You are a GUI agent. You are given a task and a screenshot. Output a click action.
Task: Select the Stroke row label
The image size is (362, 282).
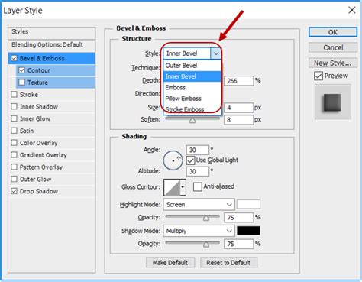[29, 95]
